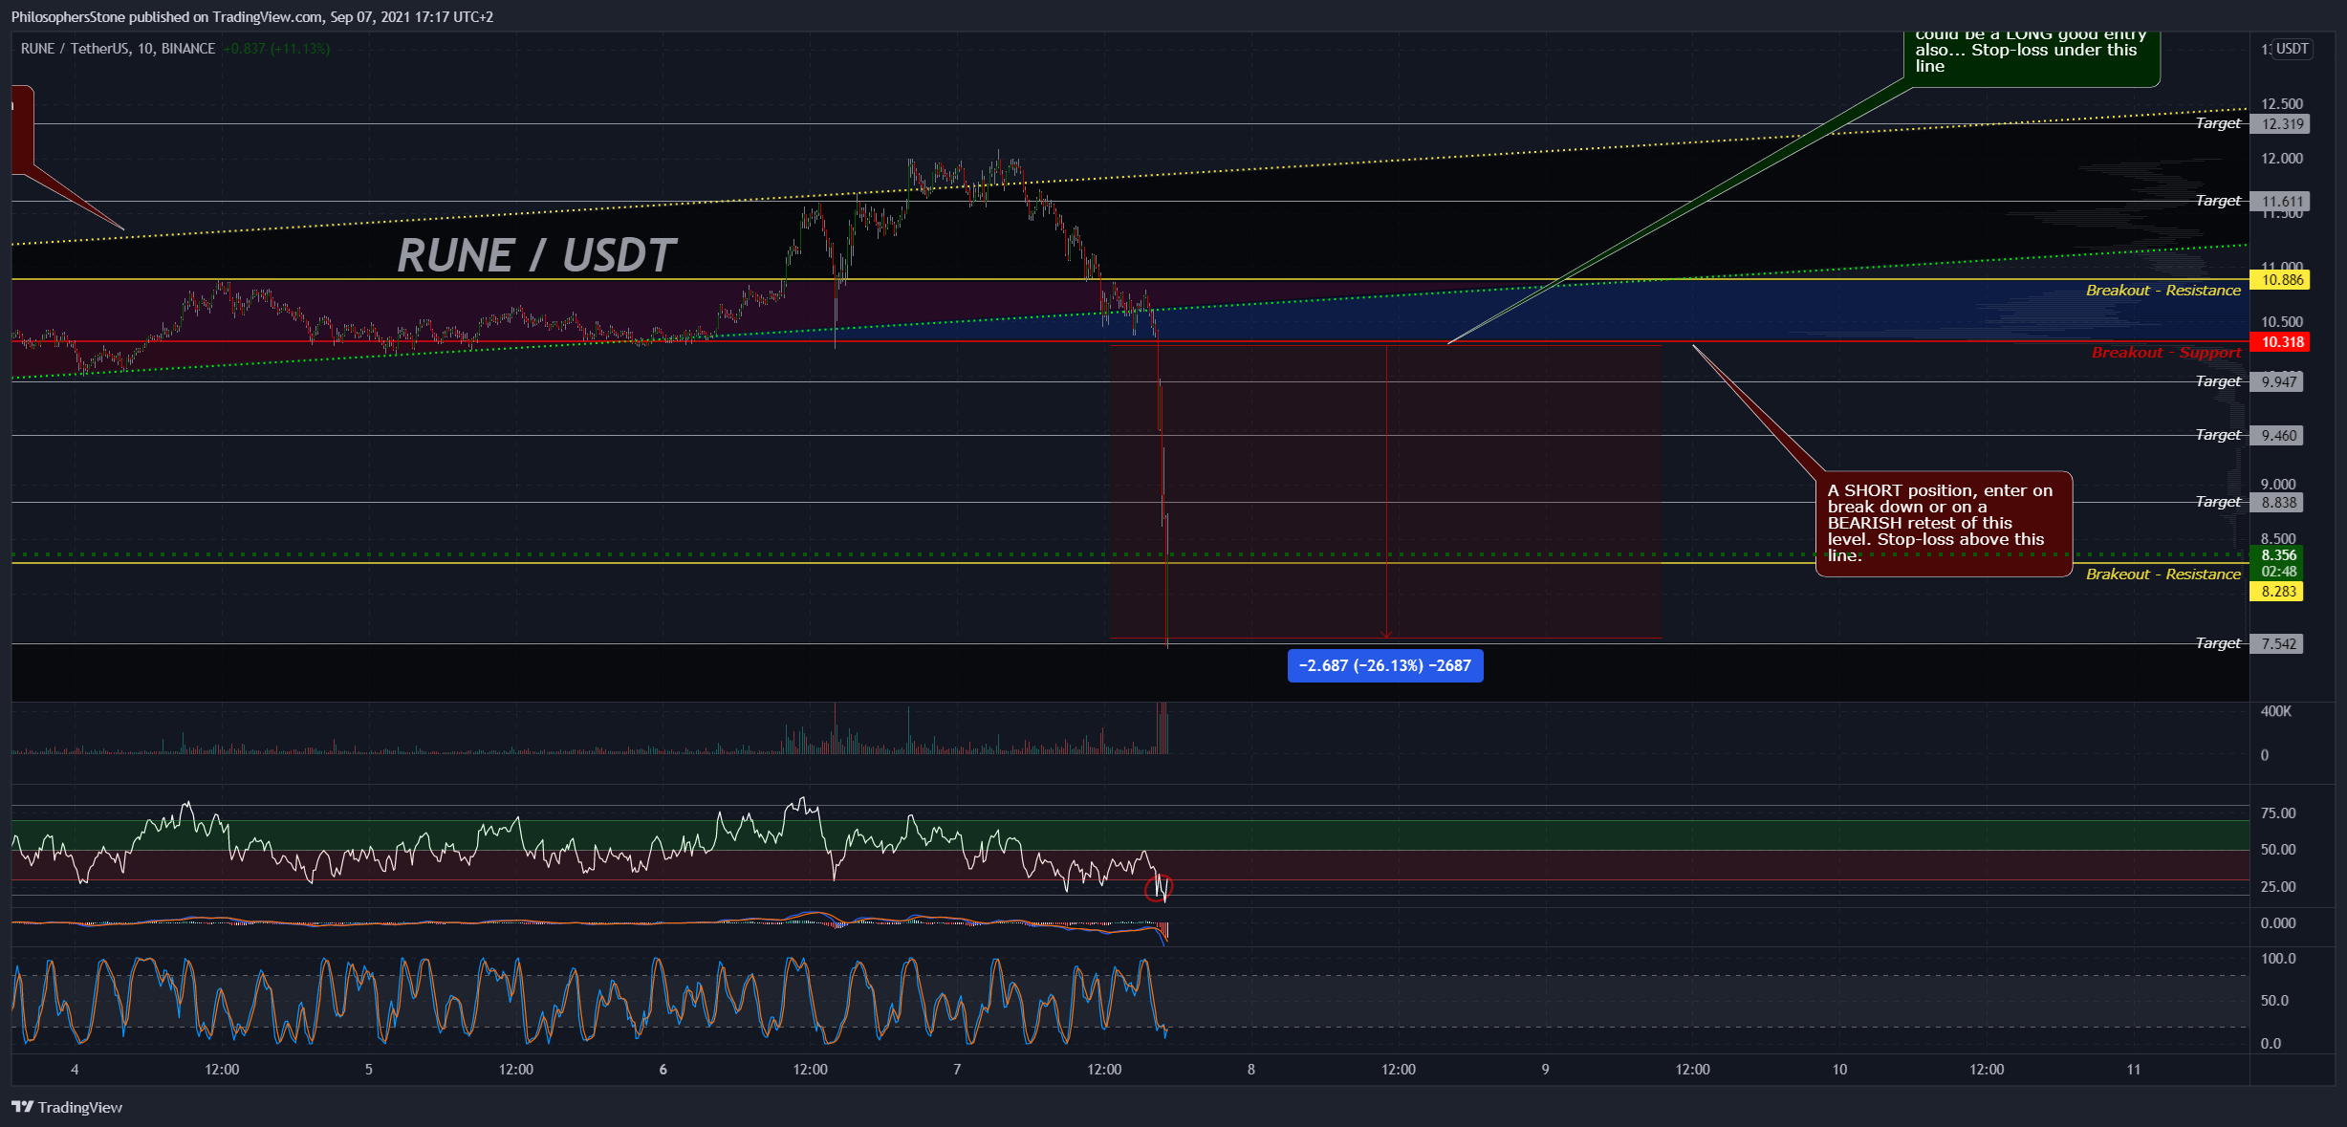Select the green 8.356 current price label
2347x1127 pixels.
[x=2278, y=555]
